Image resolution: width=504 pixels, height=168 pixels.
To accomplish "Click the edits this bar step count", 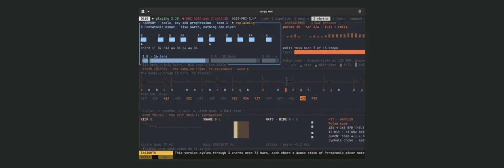I will point(310,48).
